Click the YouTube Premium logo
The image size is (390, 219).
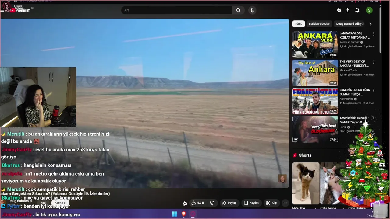(20, 10)
